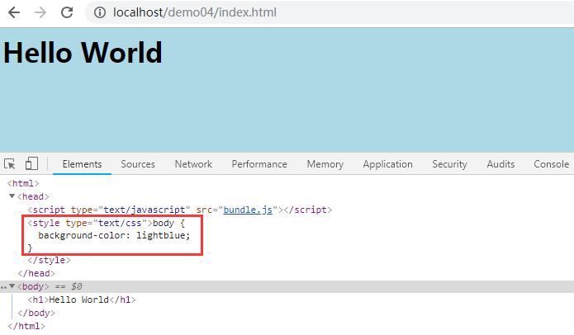Select the closing </html> tag
This screenshot has width=574, height=335.
[26, 326]
